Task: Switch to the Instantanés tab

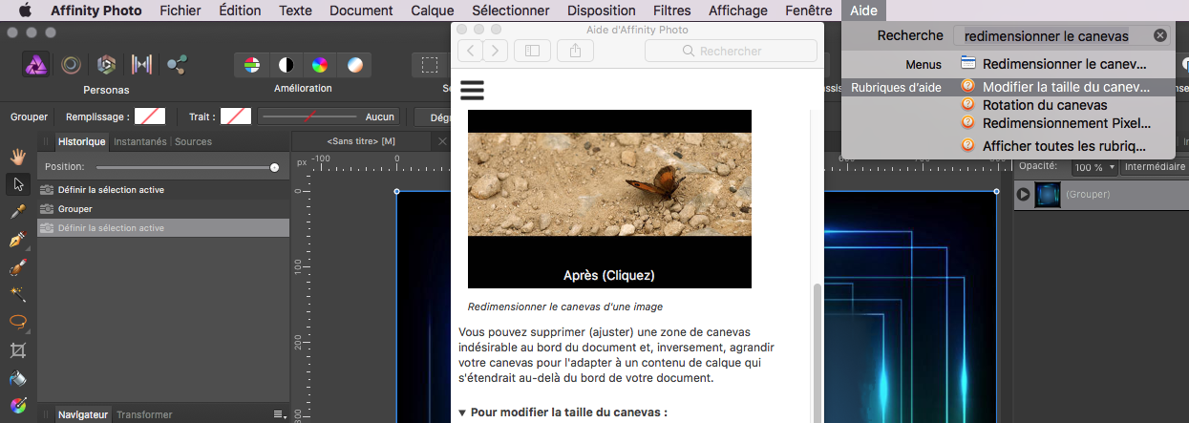Action: (140, 141)
